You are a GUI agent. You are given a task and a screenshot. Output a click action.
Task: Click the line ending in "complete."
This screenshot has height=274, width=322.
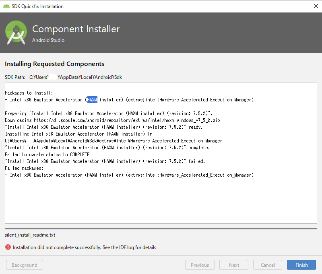point(107,148)
